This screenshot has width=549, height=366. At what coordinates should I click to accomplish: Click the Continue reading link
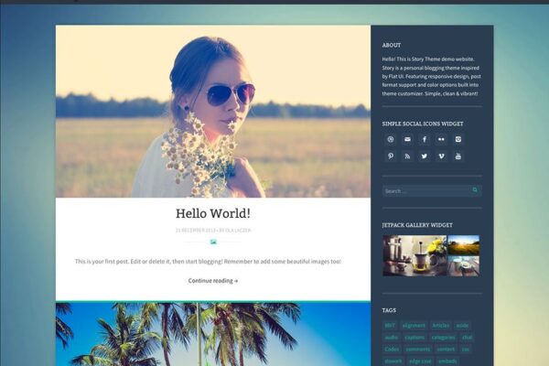click(x=213, y=281)
